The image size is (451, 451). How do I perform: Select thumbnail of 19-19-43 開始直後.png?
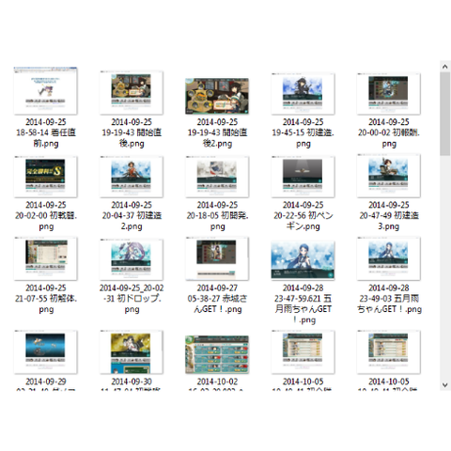[x=132, y=93]
